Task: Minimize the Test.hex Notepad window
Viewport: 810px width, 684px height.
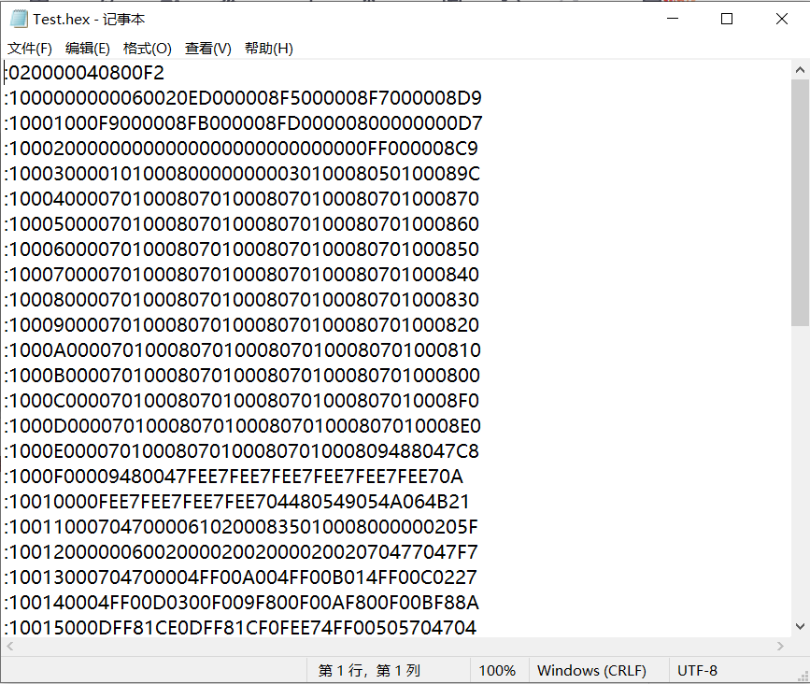Action: (672, 19)
